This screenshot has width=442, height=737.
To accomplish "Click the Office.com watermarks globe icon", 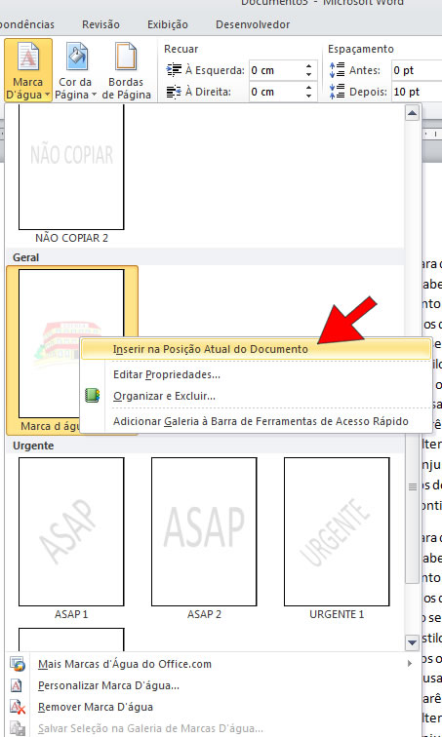I will pos(18,664).
